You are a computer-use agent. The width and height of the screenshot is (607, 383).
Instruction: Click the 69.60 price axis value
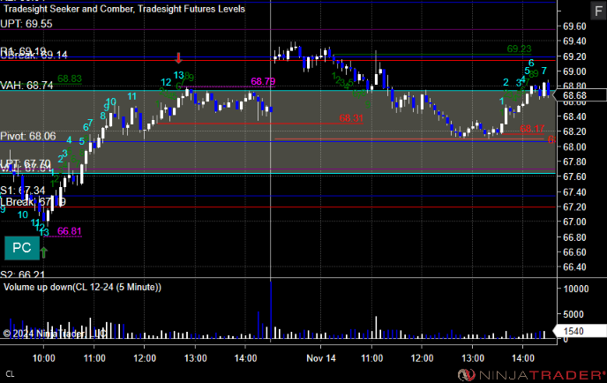pos(574,26)
